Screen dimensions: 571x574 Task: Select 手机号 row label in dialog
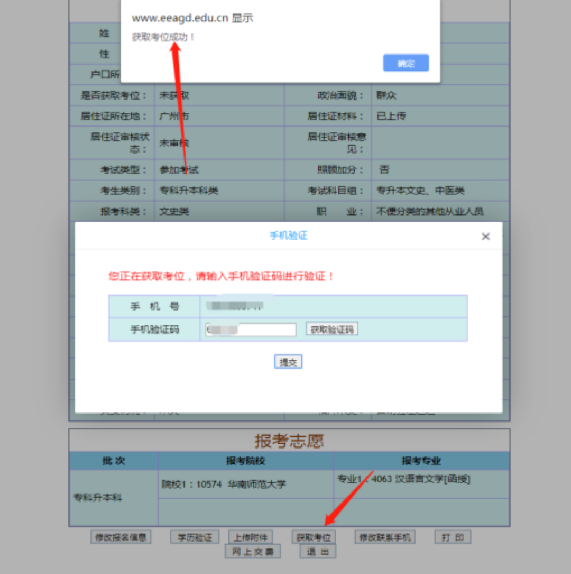point(154,307)
